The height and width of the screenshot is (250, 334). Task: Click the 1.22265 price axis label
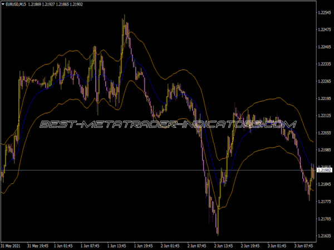click(323, 81)
